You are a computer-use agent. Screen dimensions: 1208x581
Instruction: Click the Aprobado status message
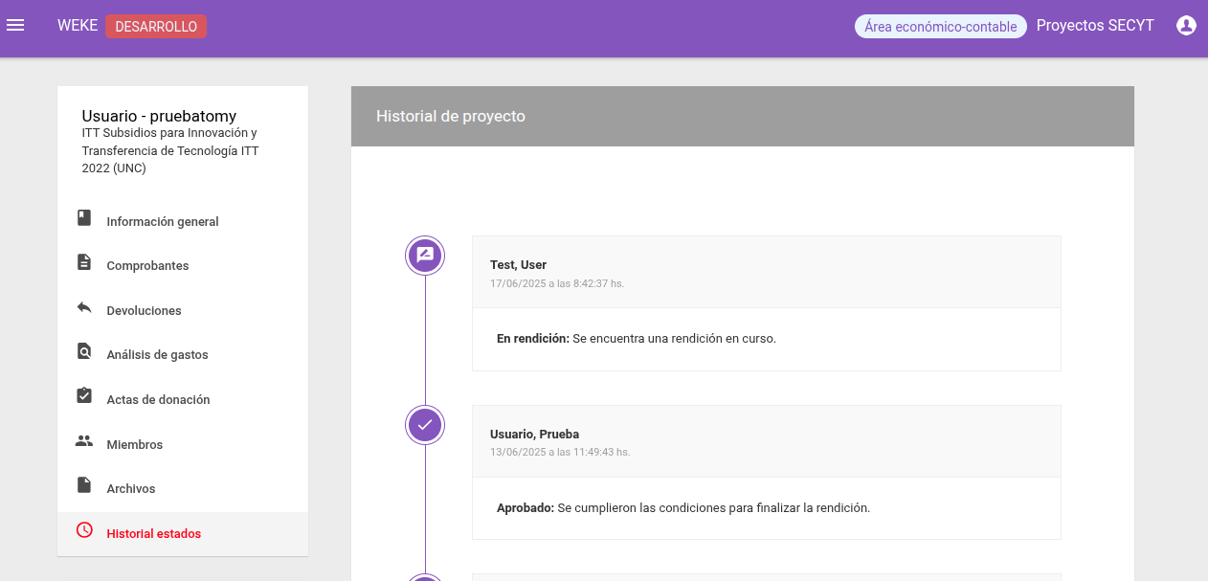coord(683,507)
